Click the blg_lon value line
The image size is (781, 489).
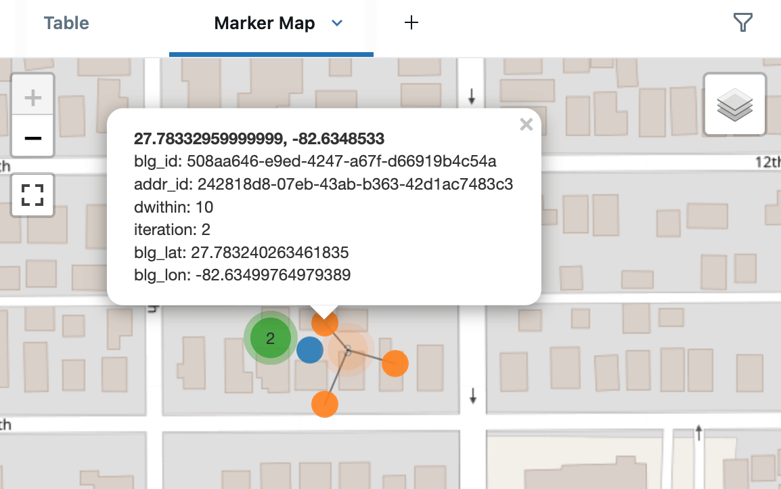(242, 275)
